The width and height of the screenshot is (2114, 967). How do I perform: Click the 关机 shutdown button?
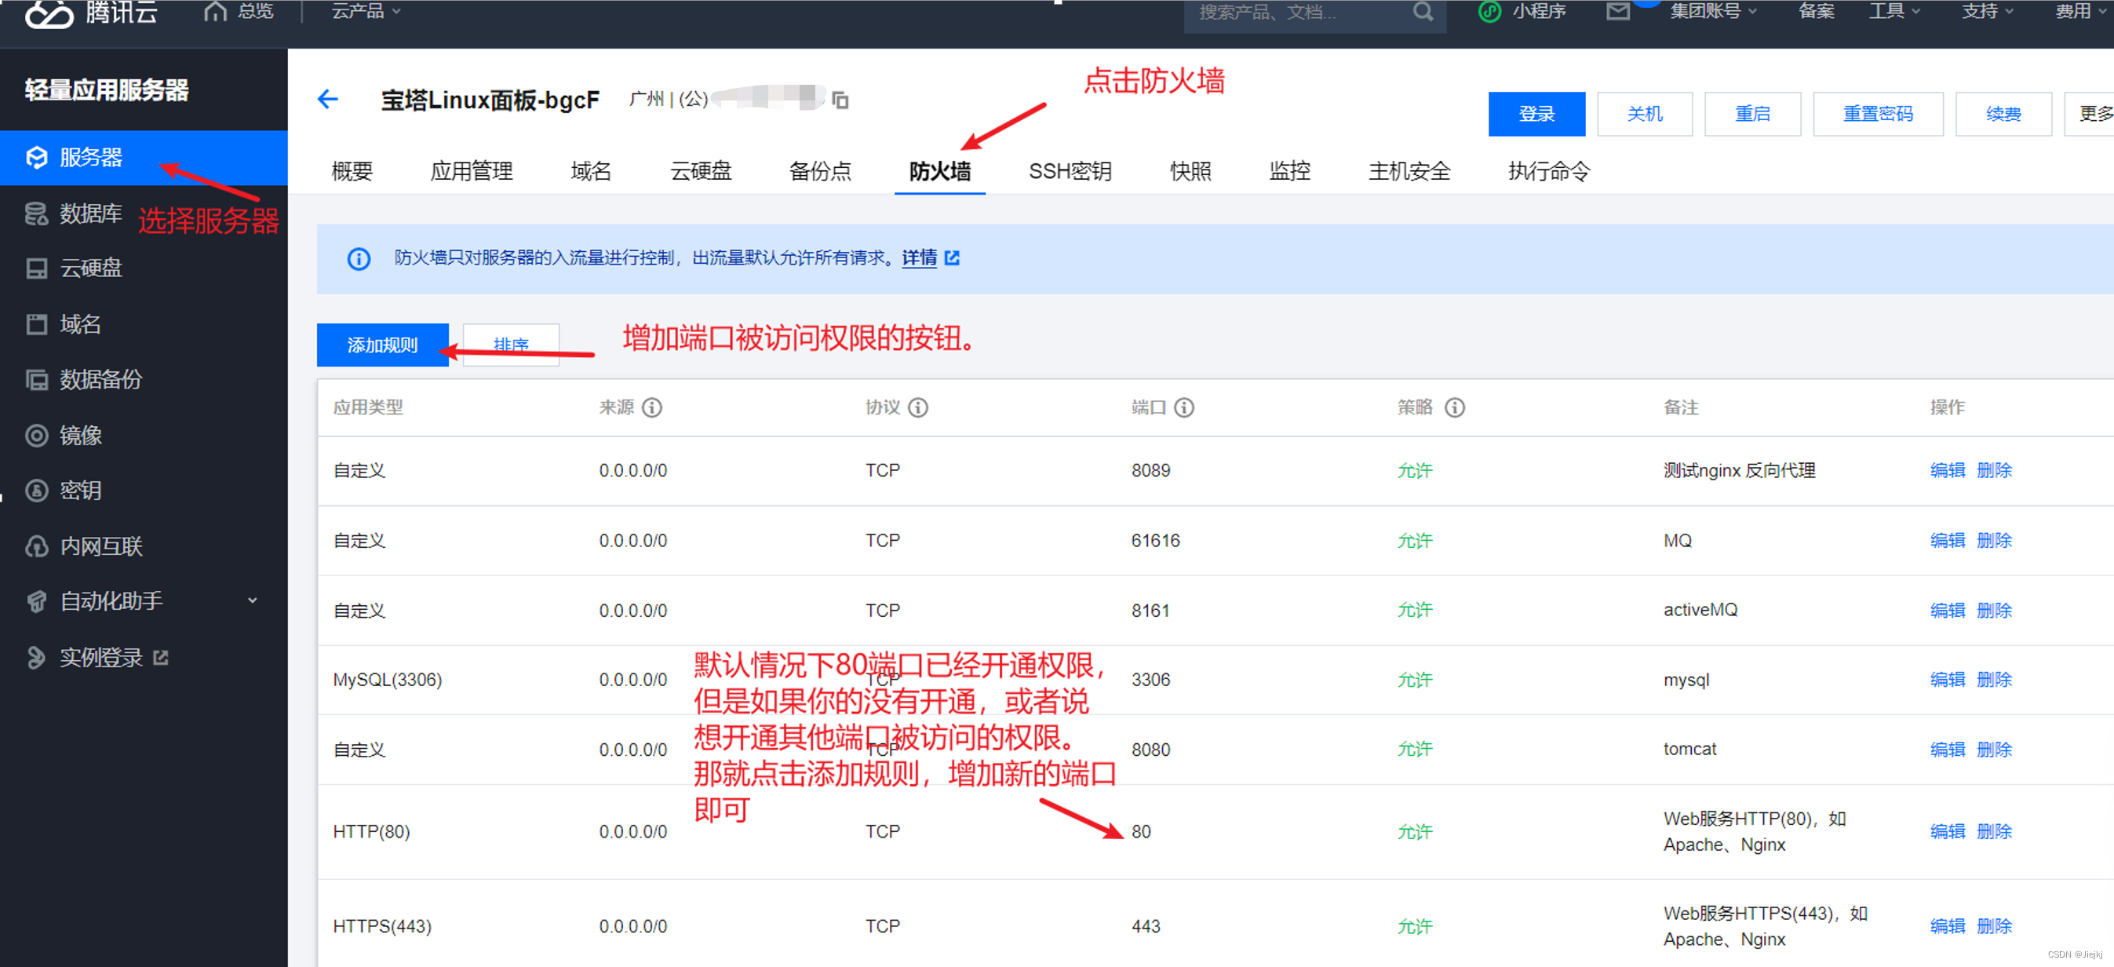(1645, 114)
